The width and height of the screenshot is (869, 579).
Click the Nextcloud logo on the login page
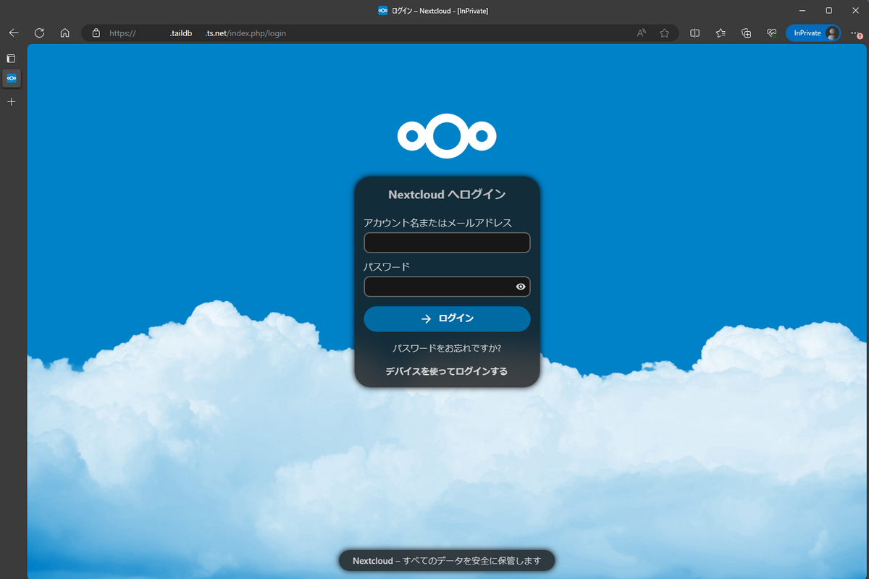pos(447,136)
